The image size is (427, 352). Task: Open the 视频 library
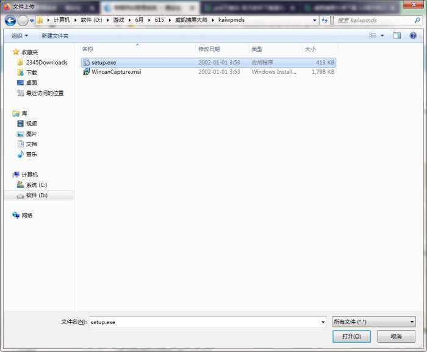point(31,124)
